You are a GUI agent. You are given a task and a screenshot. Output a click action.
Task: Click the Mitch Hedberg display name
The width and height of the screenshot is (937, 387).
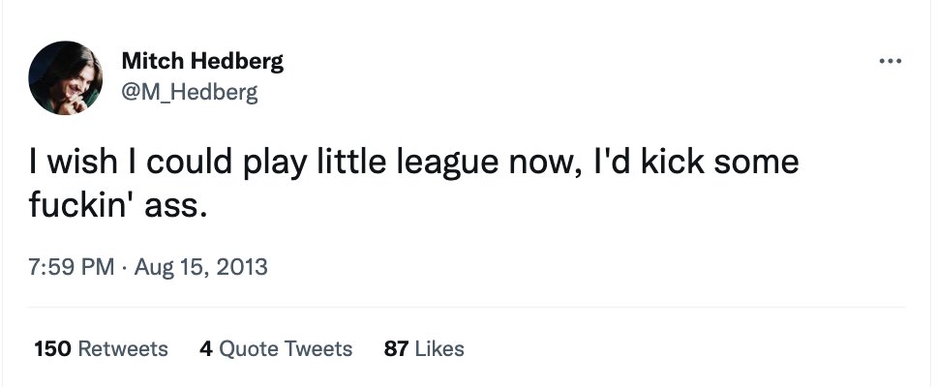tap(202, 61)
